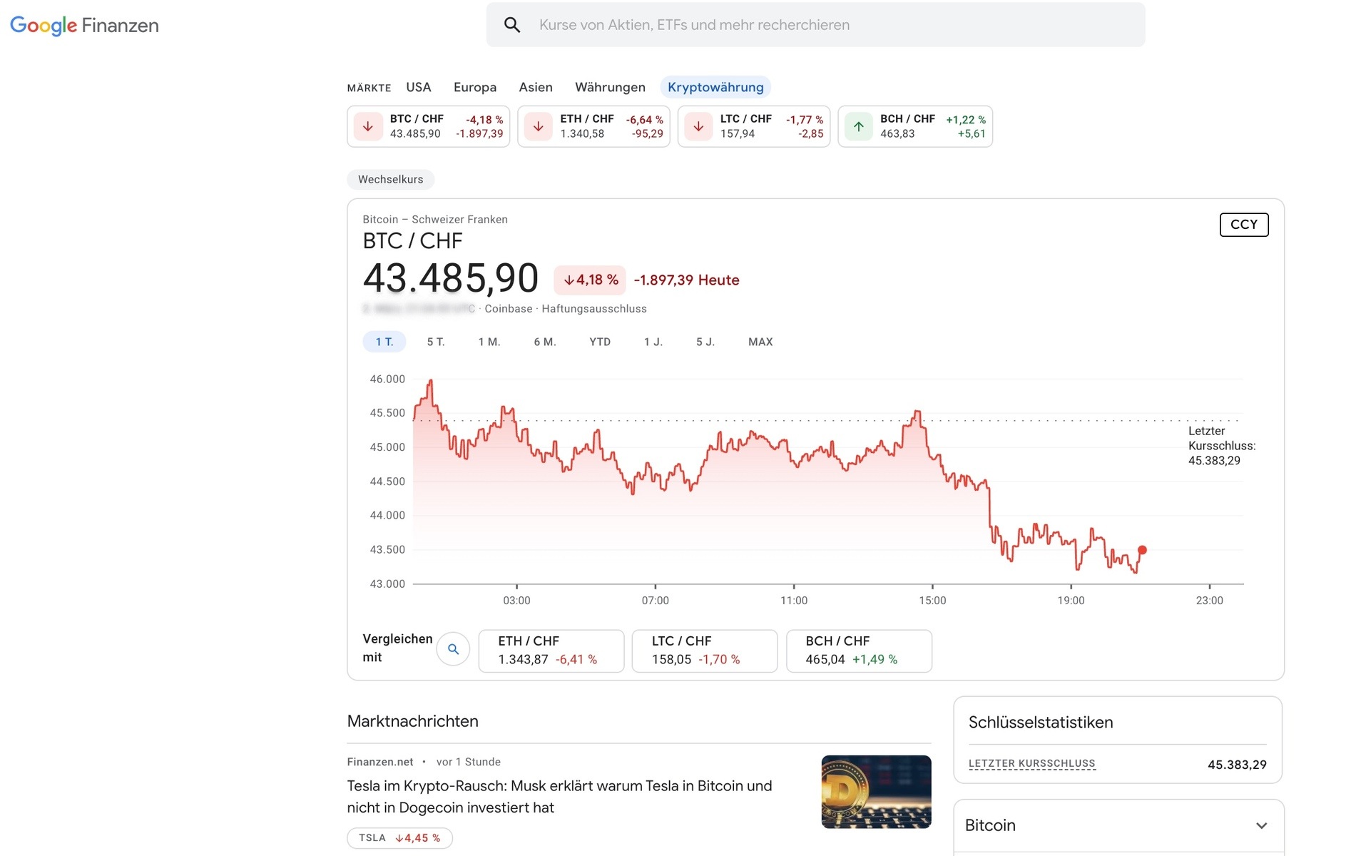Click the search magnifier icon in search bar
This screenshot has width=1356, height=856.
tap(512, 25)
